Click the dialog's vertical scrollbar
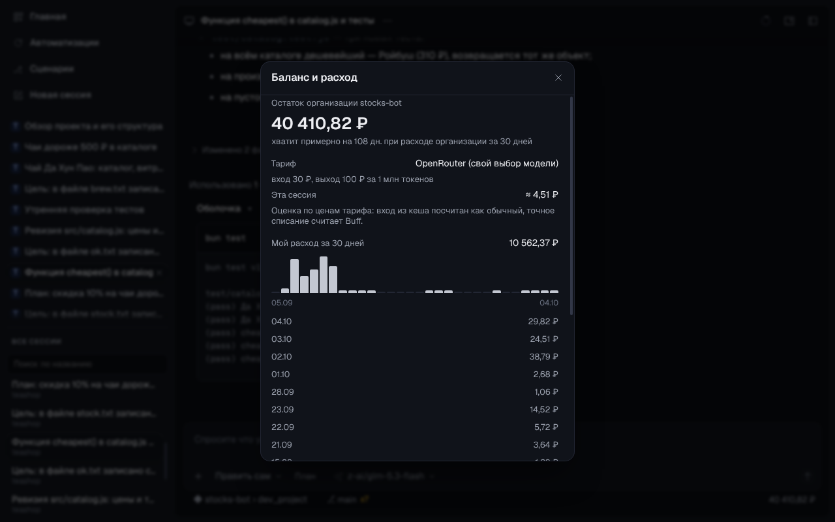 (571, 206)
